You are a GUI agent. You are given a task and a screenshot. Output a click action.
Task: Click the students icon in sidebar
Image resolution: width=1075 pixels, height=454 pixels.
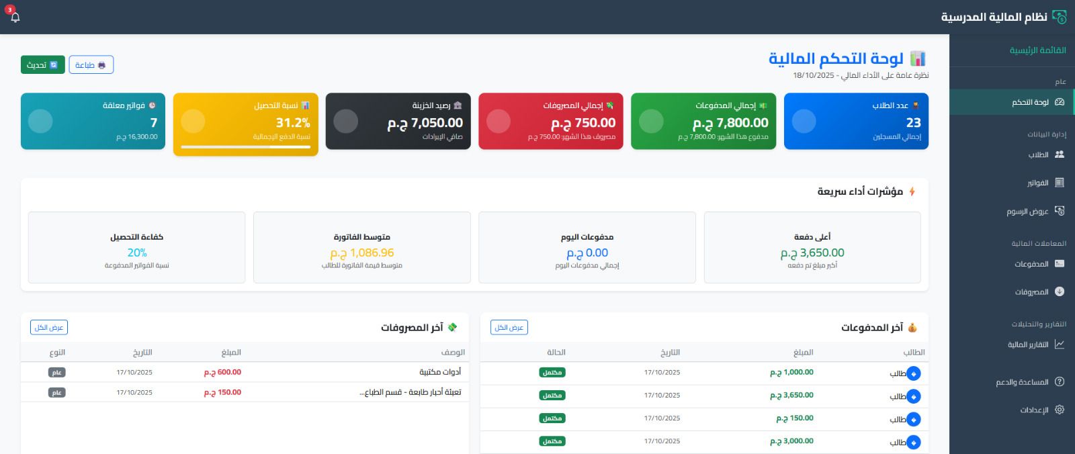[x=1060, y=154]
